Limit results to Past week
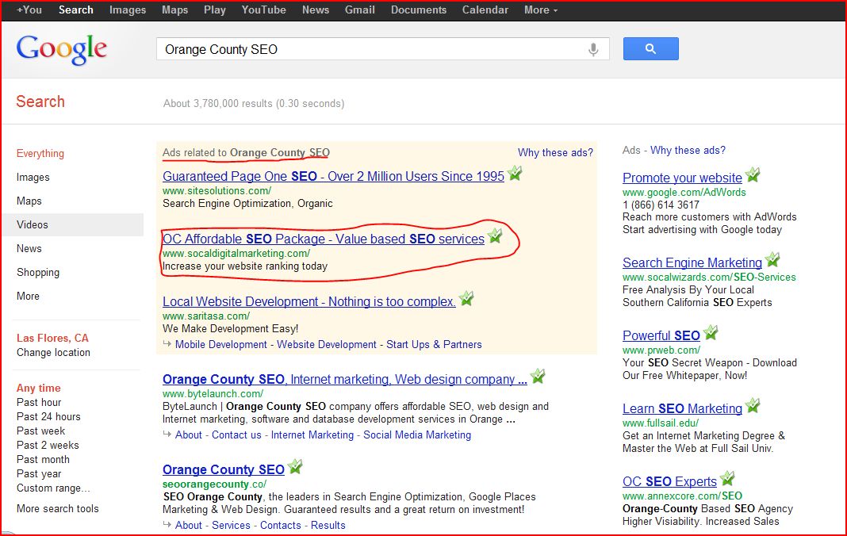 point(40,431)
